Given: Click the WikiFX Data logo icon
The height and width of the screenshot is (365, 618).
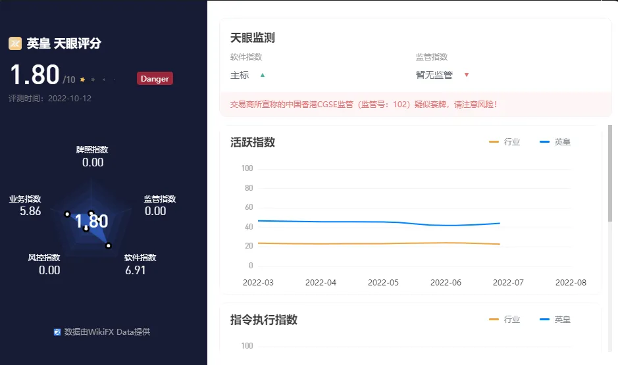Looking at the screenshot, I should (57, 332).
